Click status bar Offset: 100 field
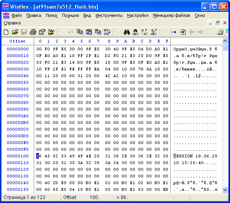This screenshot has width=230, height=203. (x=81, y=197)
